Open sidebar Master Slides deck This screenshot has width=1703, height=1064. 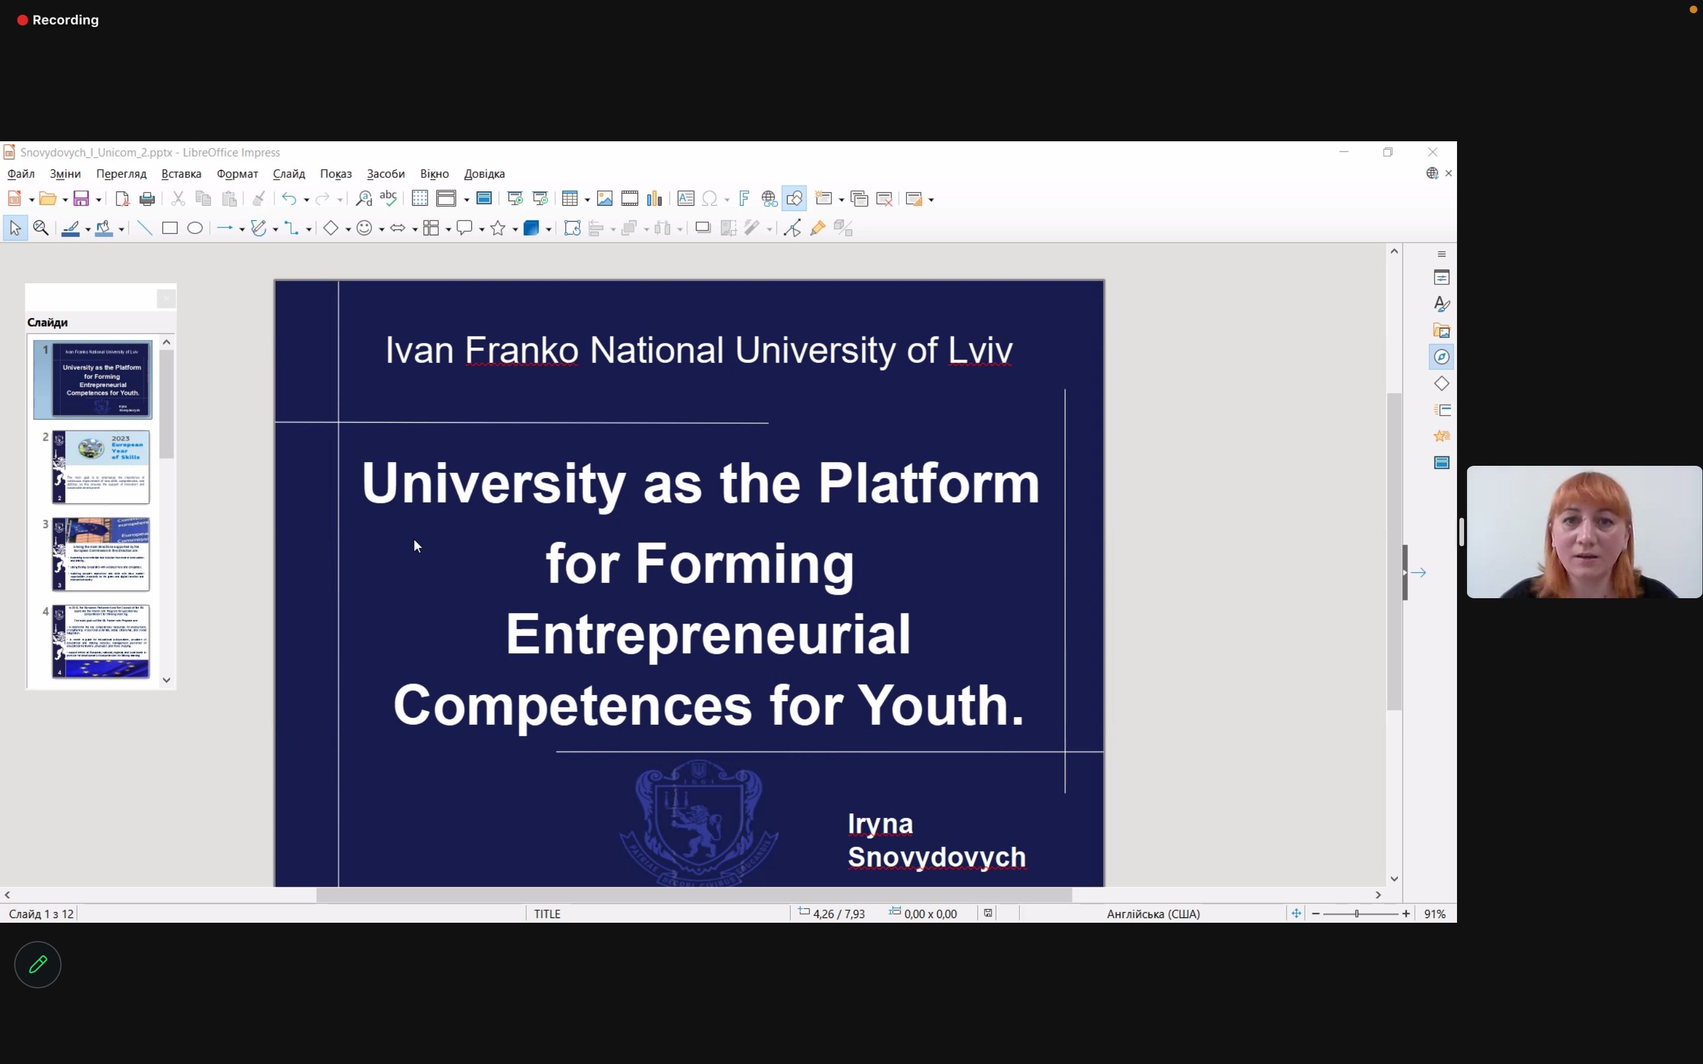(x=1441, y=462)
